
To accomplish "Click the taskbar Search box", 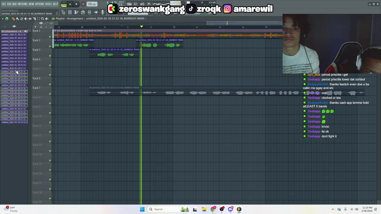I will pos(169,209).
